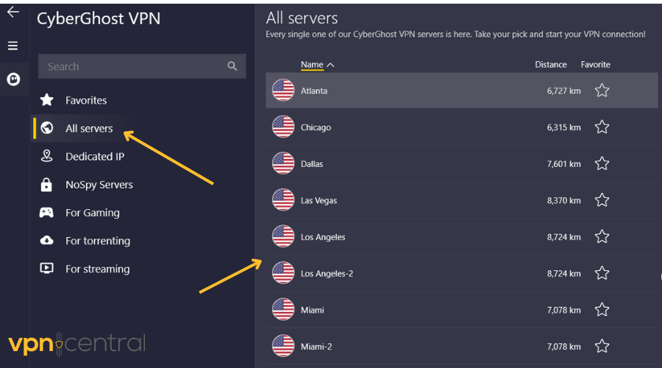Click the US flag beside Miami

pyautogui.click(x=283, y=309)
